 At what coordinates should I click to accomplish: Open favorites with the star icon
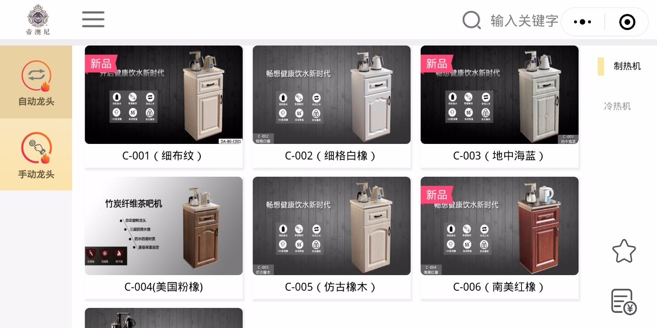click(x=624, y=251)
